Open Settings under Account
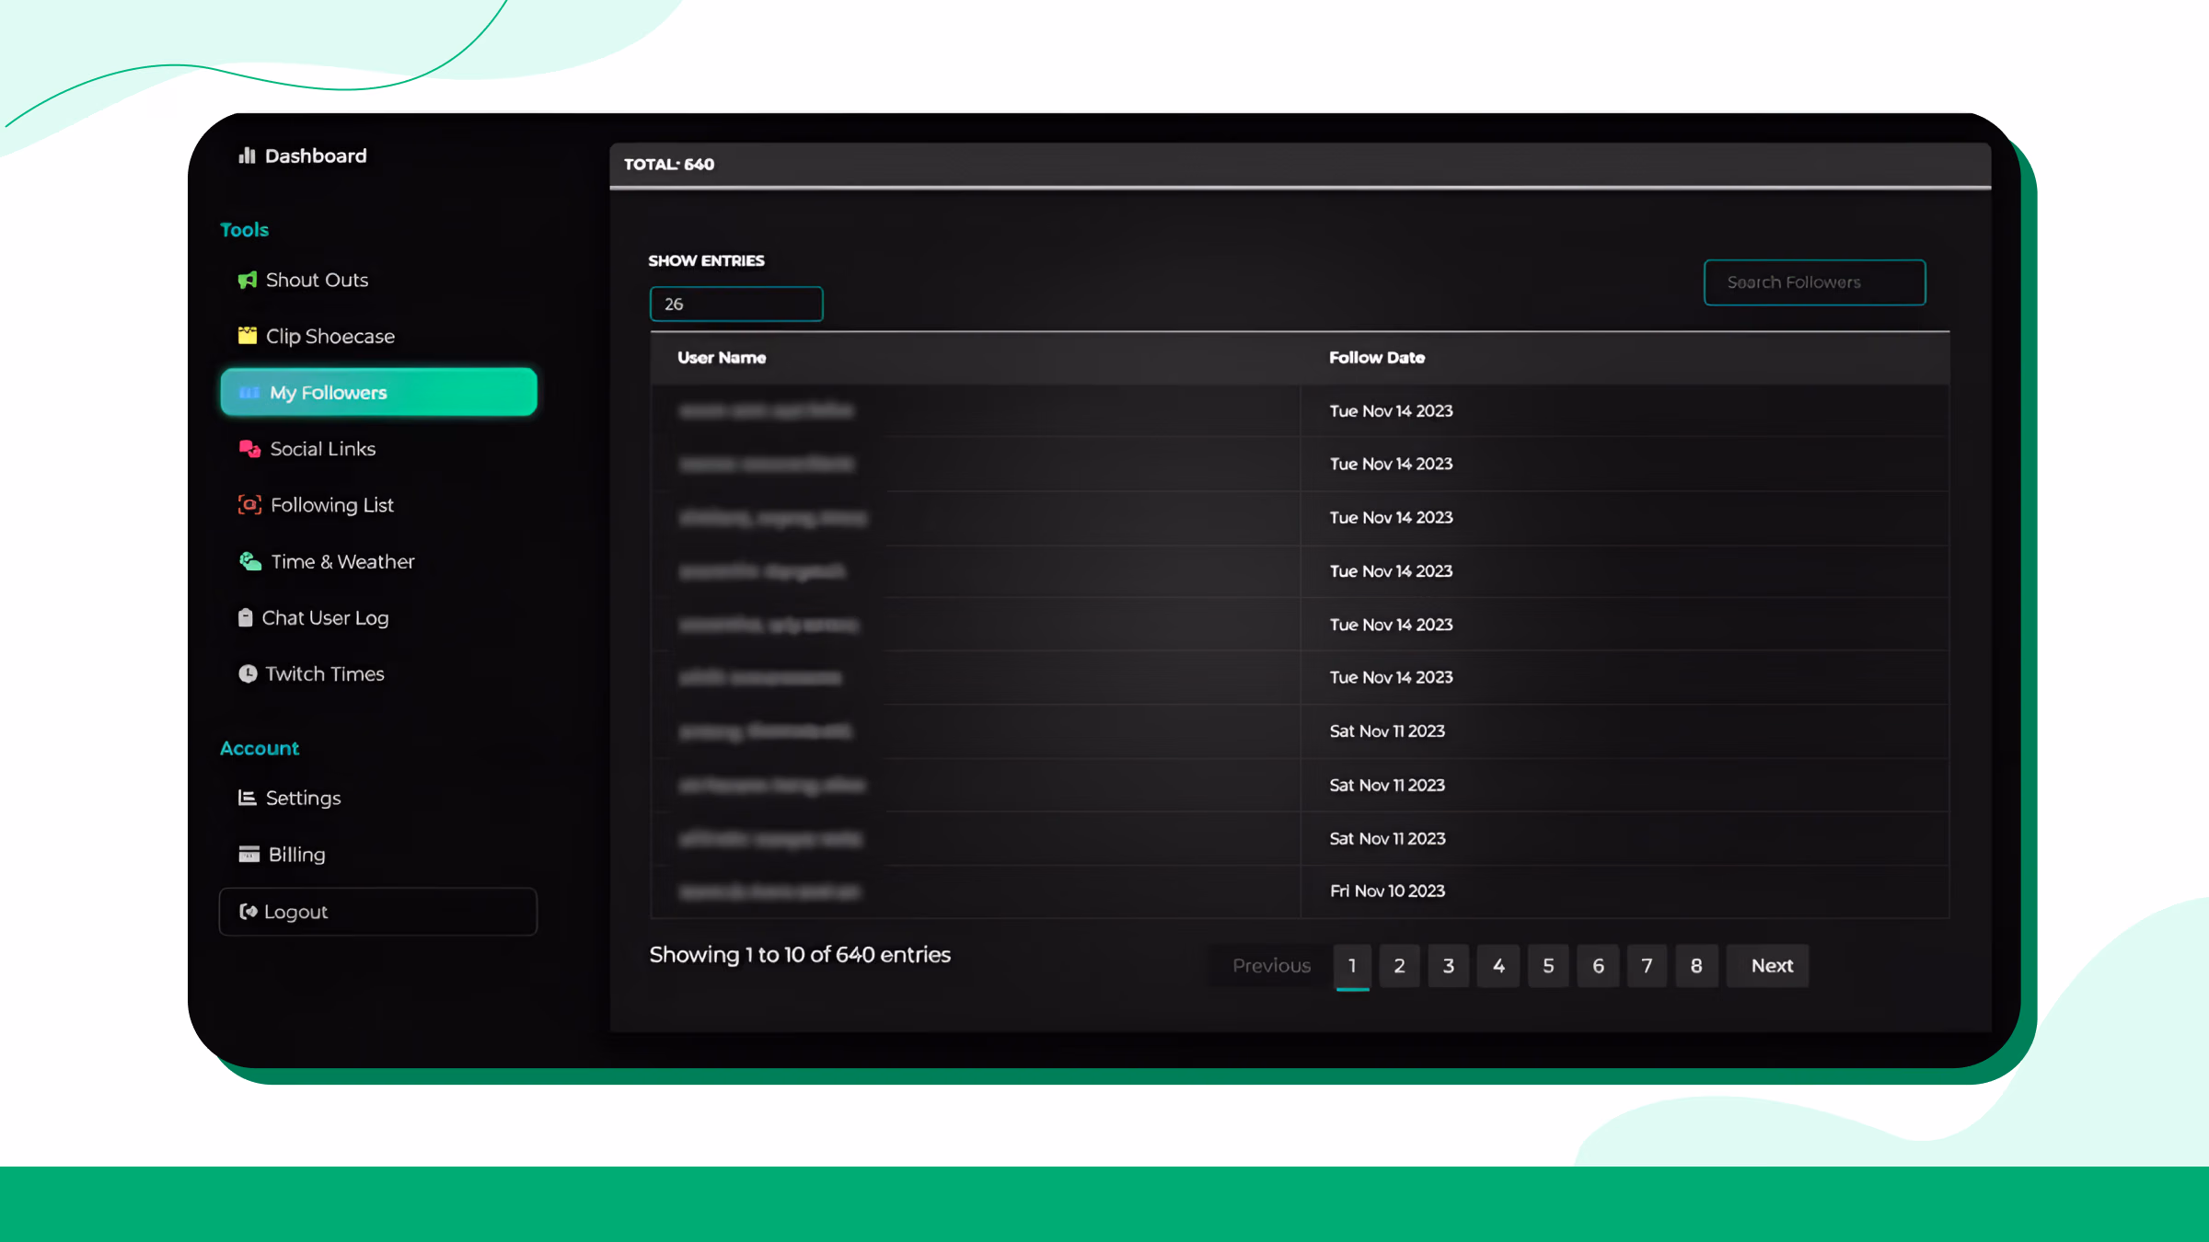The height and width of the screenshot is (1242, 2209). click(302, 799)
